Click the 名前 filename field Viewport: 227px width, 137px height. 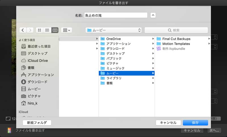pos(115,15)
